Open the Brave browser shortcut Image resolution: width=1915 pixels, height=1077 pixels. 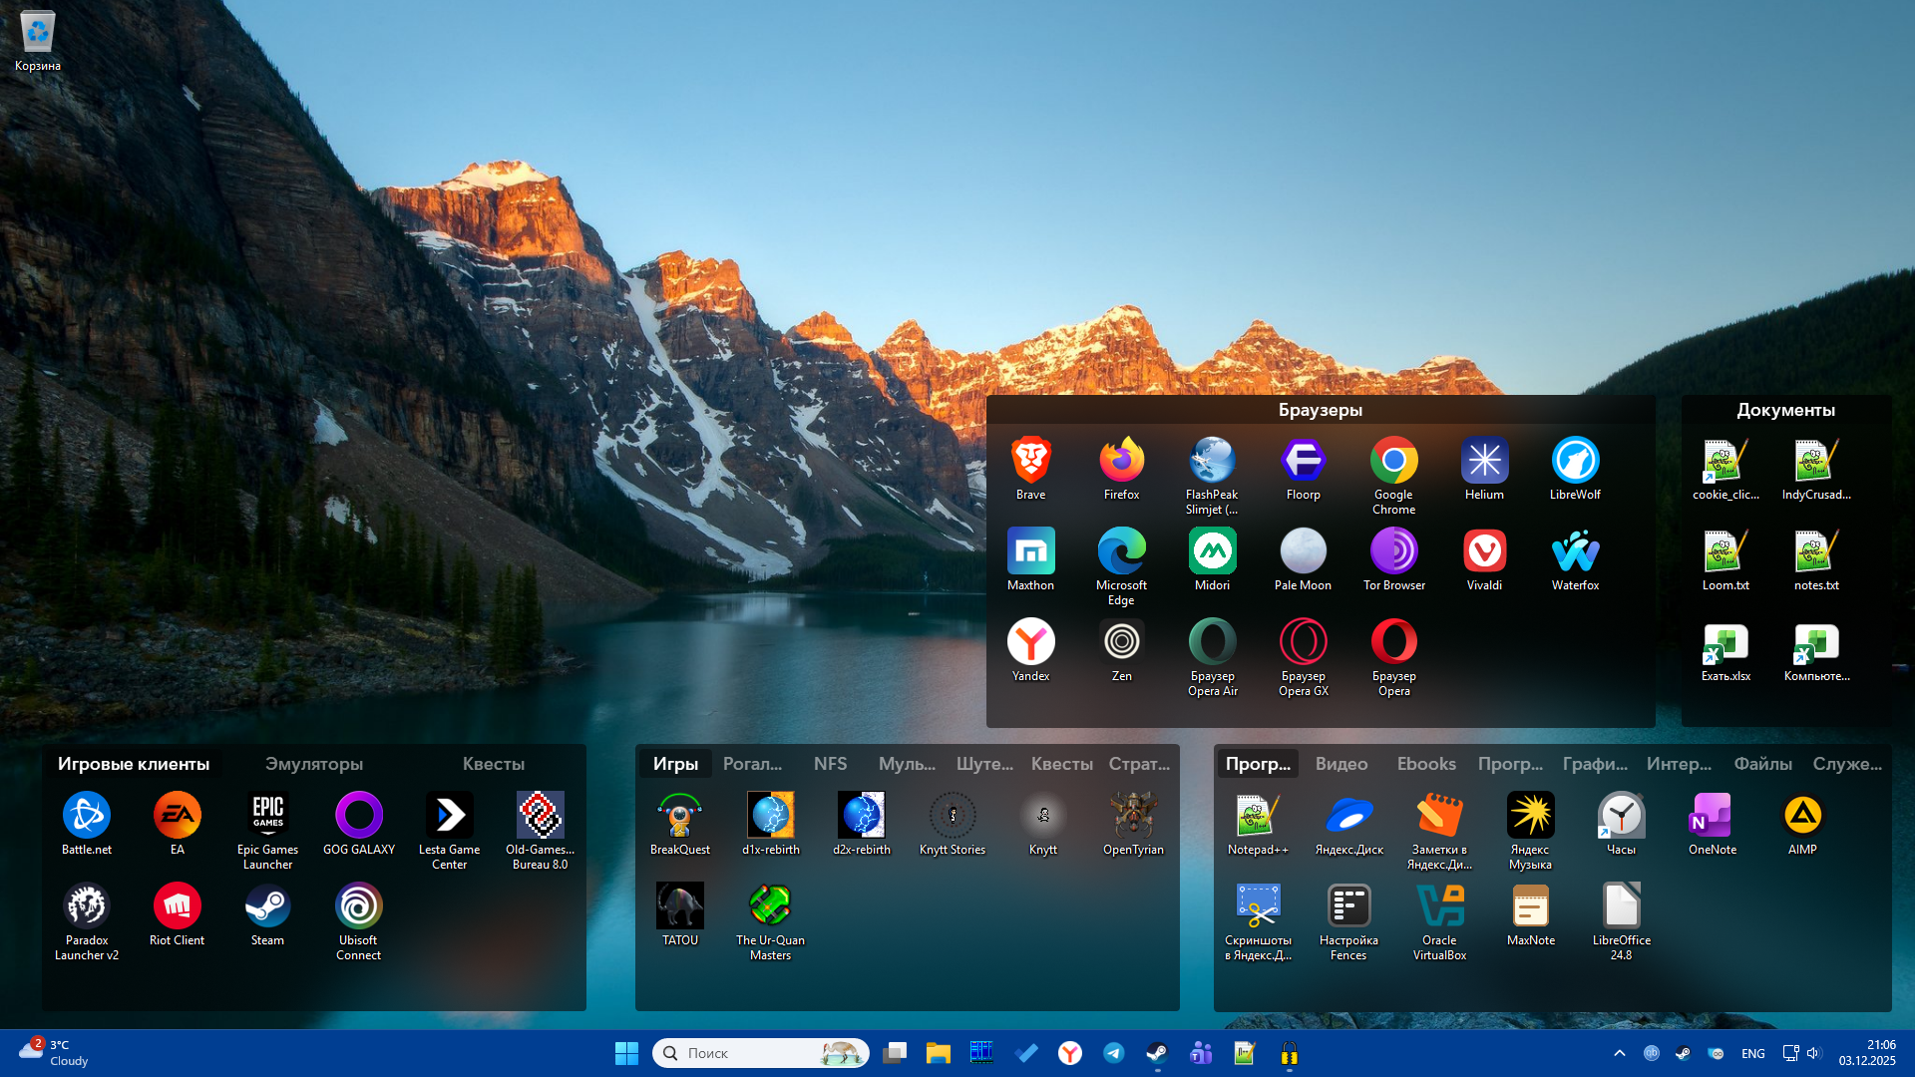[1030, 462]
